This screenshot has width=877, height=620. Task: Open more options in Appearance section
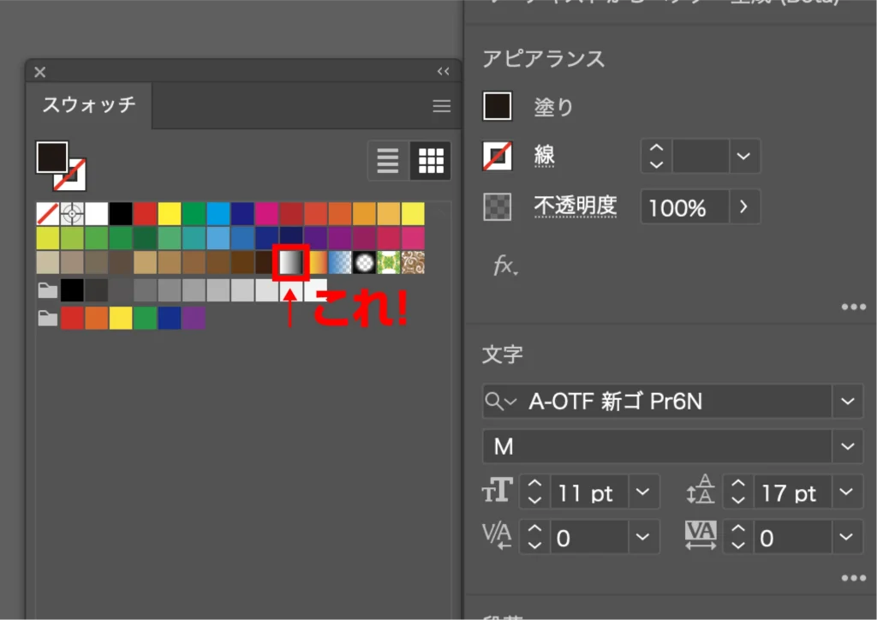853,307
